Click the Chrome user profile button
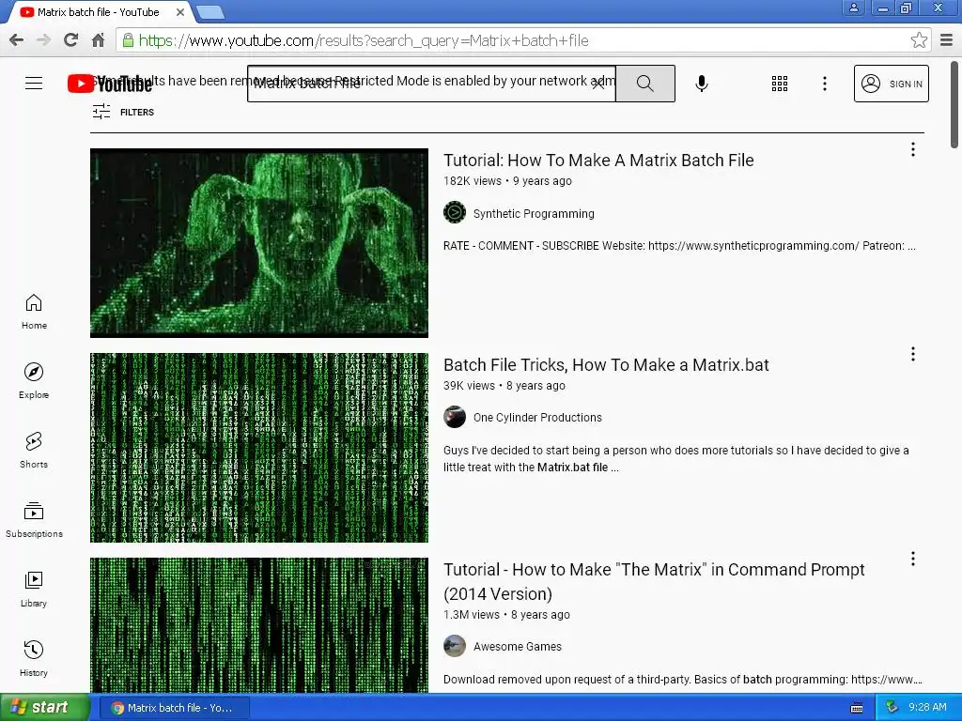Image resolution: width=962 pixels, height=721 pixels. click(x=853, y=8)
